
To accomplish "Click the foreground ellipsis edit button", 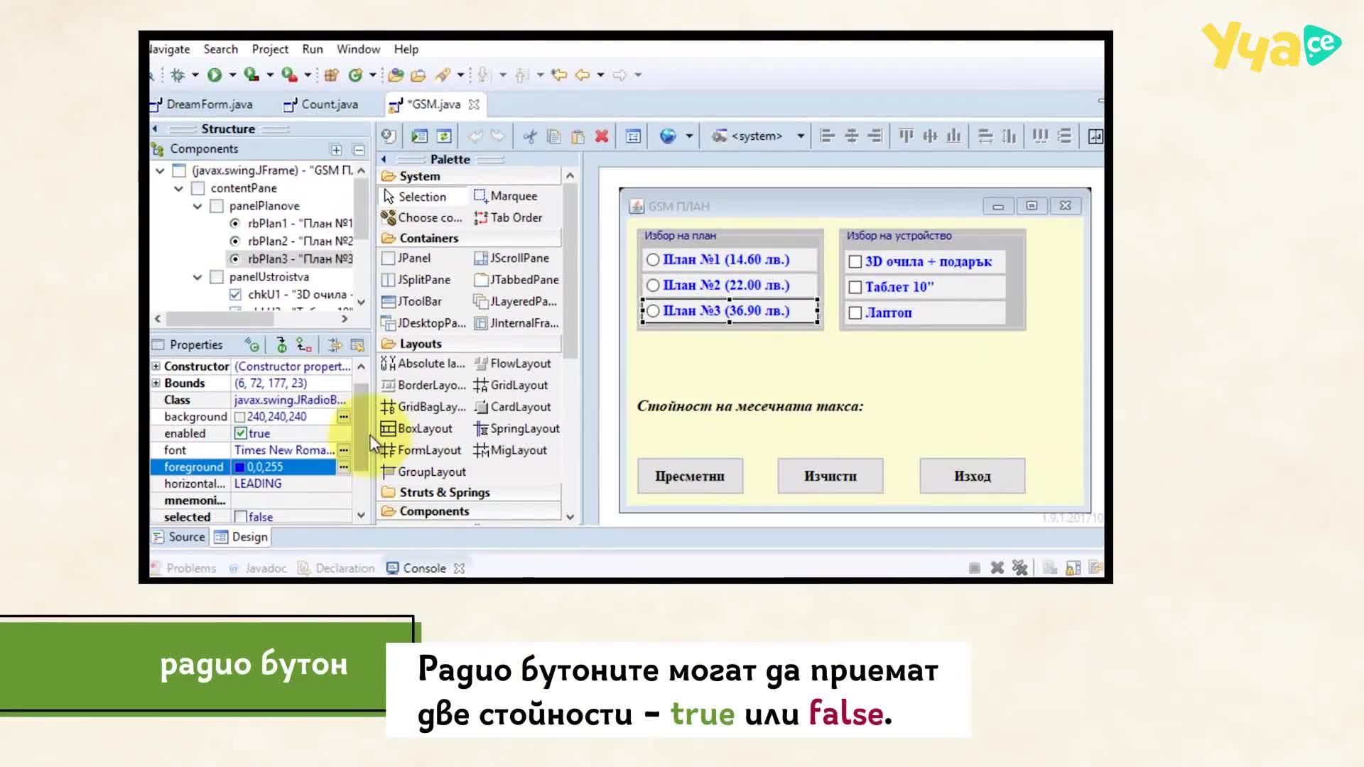I will [x=344, y=467].
